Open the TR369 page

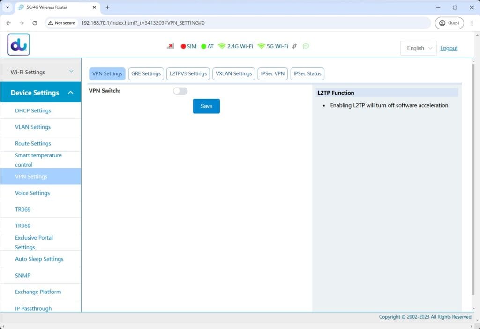tap(41, 226)
